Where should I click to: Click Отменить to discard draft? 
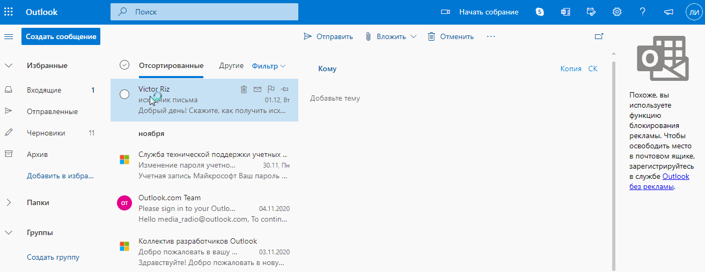[451, 36]
